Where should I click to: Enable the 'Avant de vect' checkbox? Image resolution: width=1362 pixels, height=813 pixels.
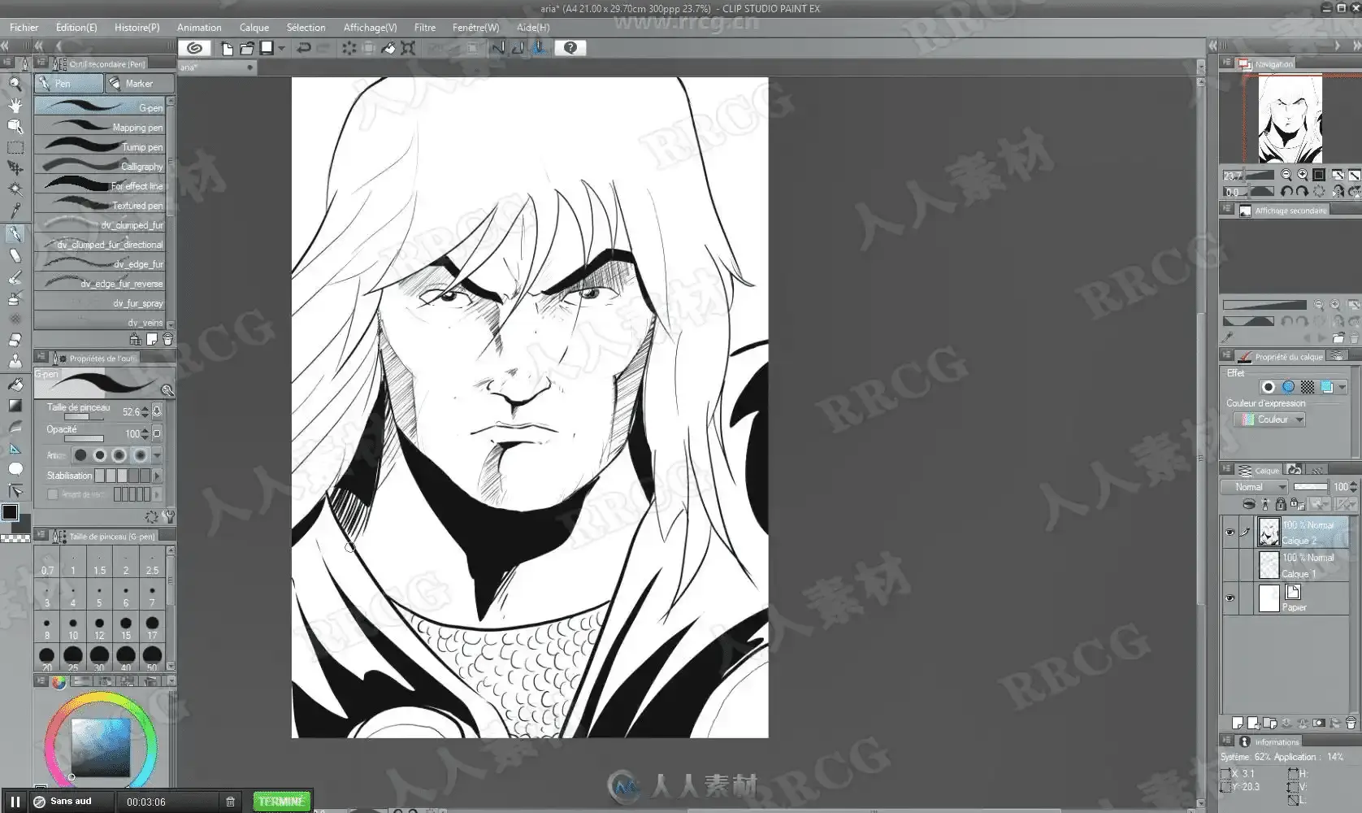point(53,494)
